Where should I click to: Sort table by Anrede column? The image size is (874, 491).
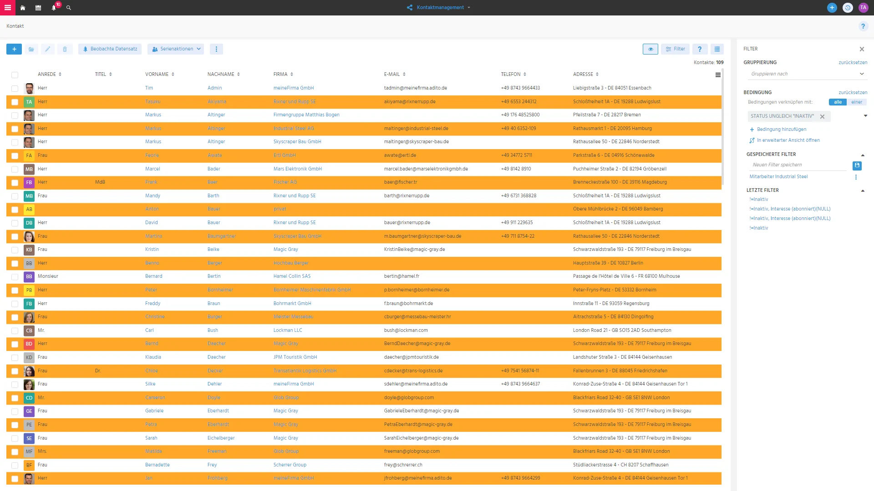50,75
